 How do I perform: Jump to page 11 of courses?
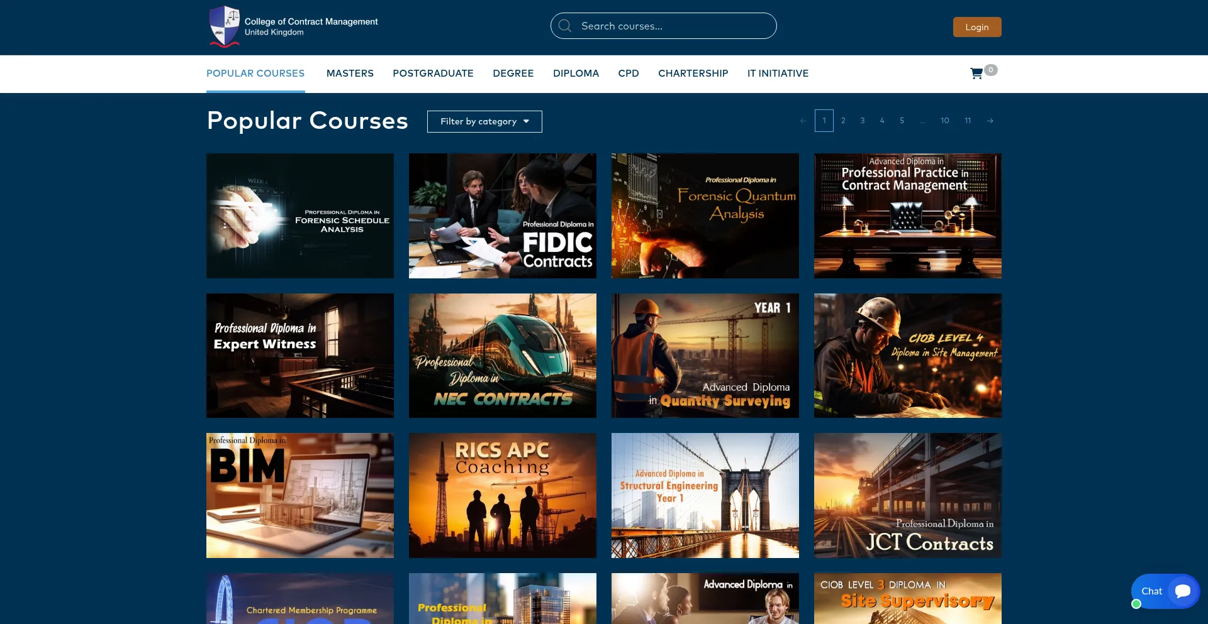click(968, 121)
